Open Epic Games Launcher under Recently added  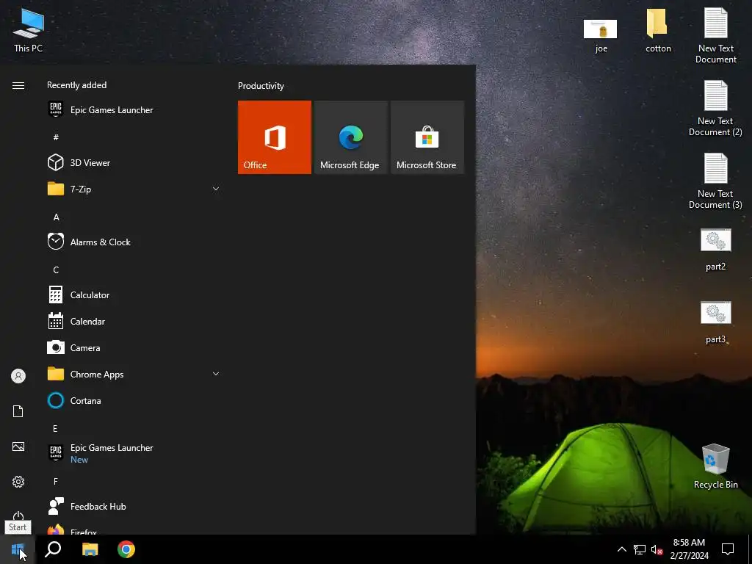click(134, 110)
